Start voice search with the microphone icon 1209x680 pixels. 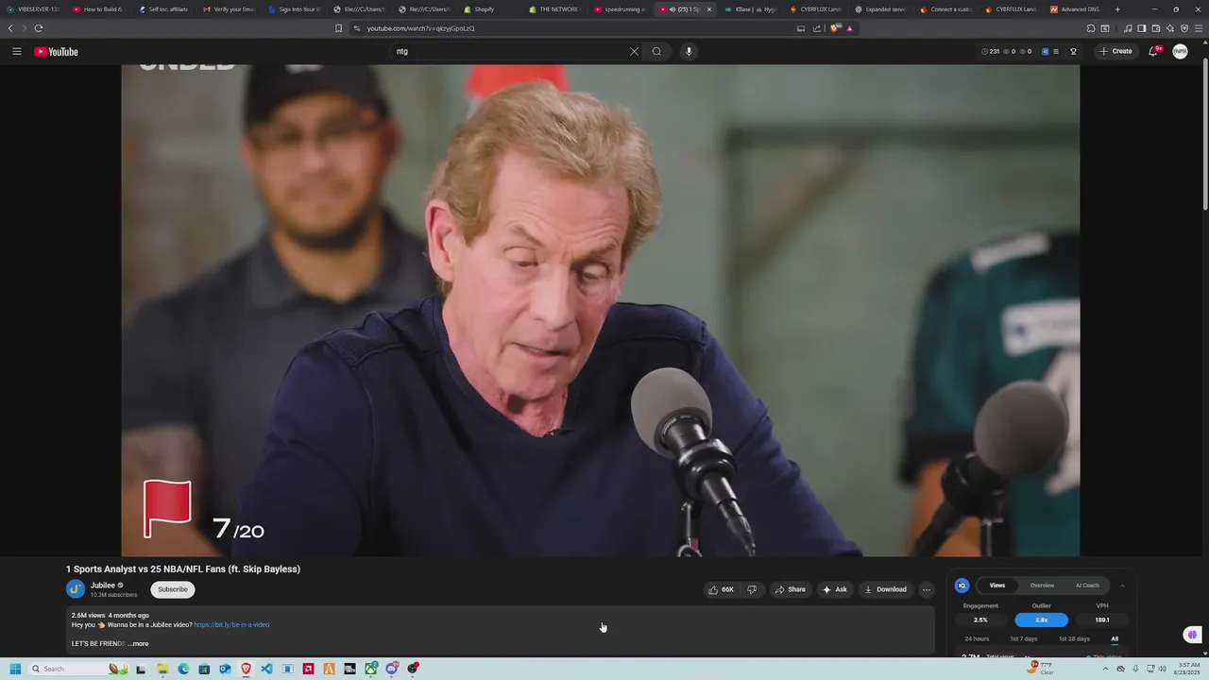click(x=689, y=51)
